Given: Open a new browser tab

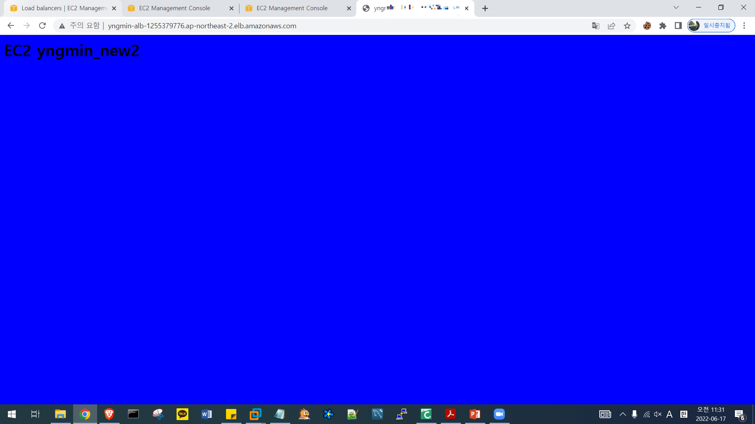Looking at the screenshot, I should 485,9.
